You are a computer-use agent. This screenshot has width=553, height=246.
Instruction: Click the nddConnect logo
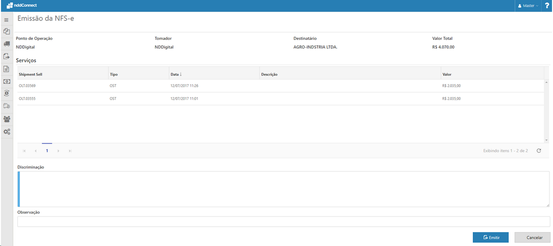tap(22, 5)
